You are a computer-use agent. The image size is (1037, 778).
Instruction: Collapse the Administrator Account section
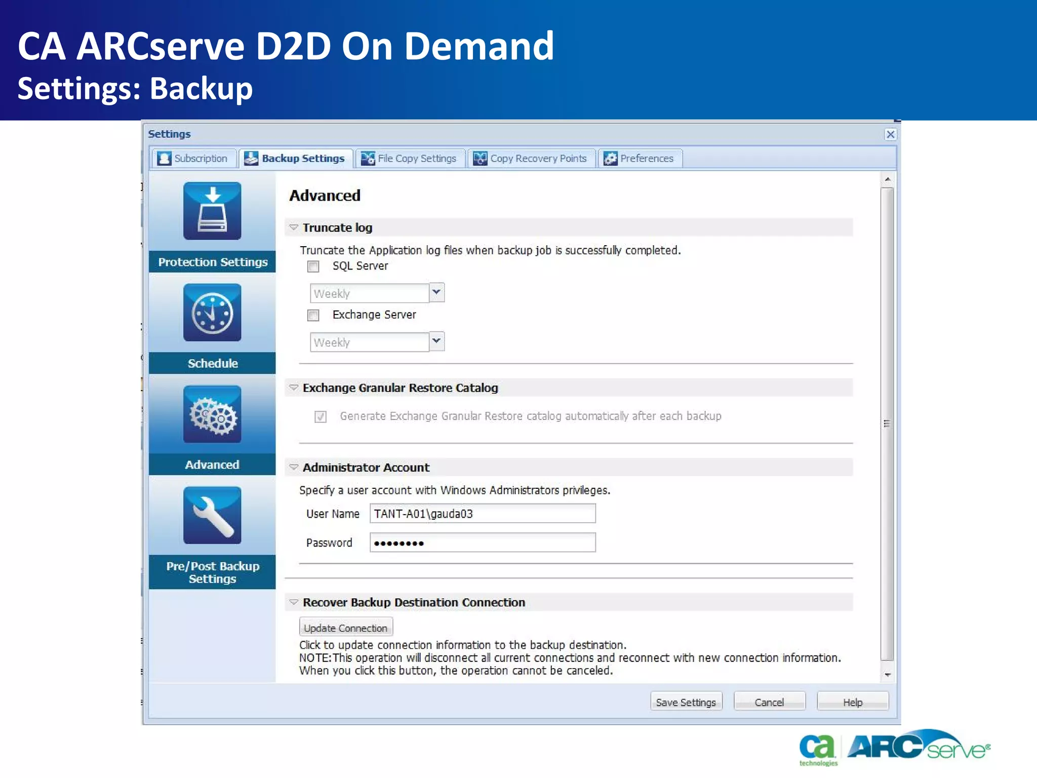pos(294,467)
